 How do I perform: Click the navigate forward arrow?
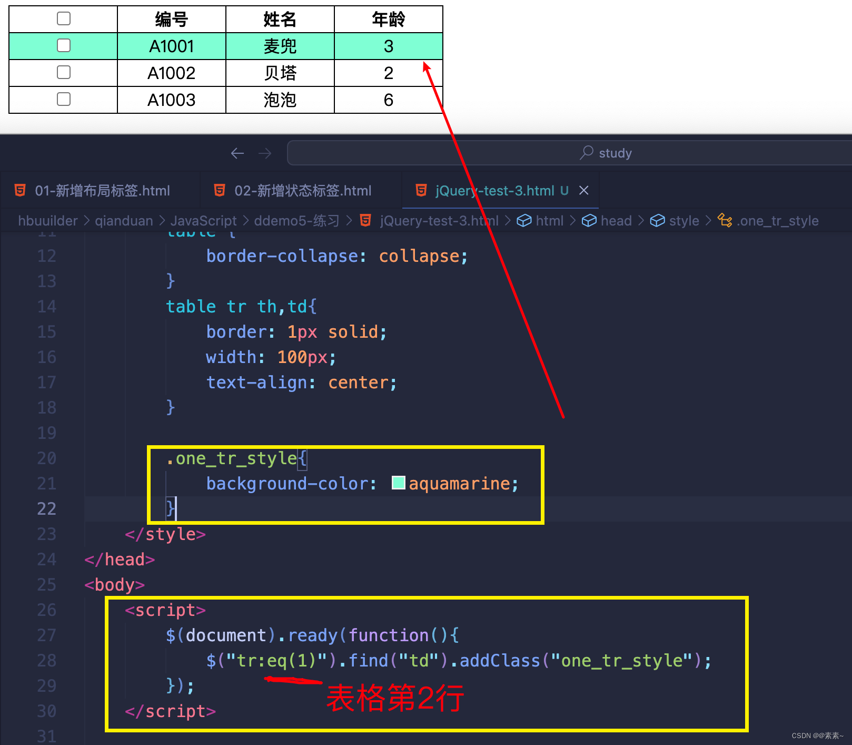[x=265, y=153]
